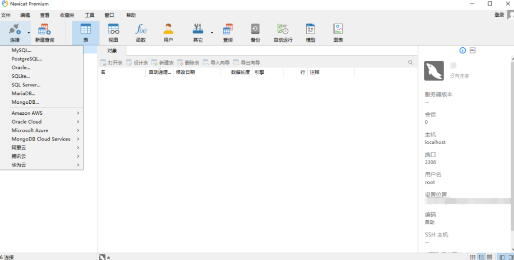The image size is (514, 260).
Task: Show the DDL panel icon
Action: click(x=472, y=50)
